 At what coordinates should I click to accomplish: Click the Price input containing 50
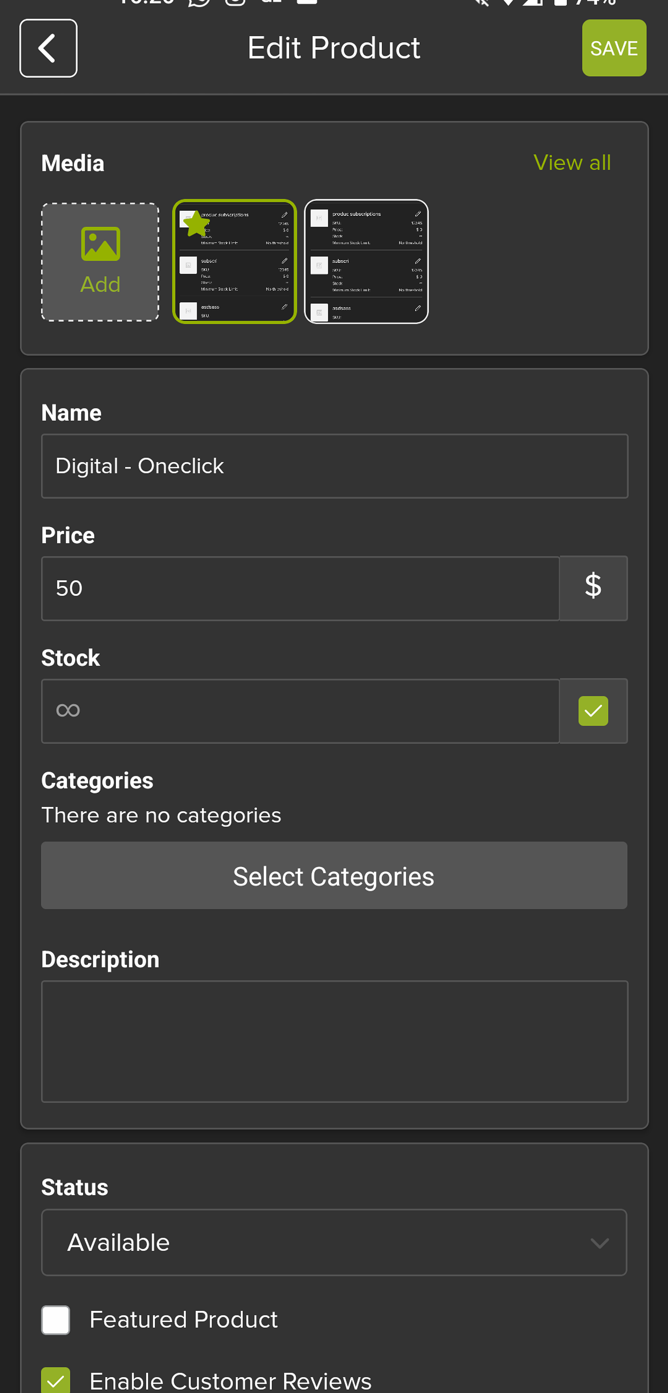click(300, 588)
